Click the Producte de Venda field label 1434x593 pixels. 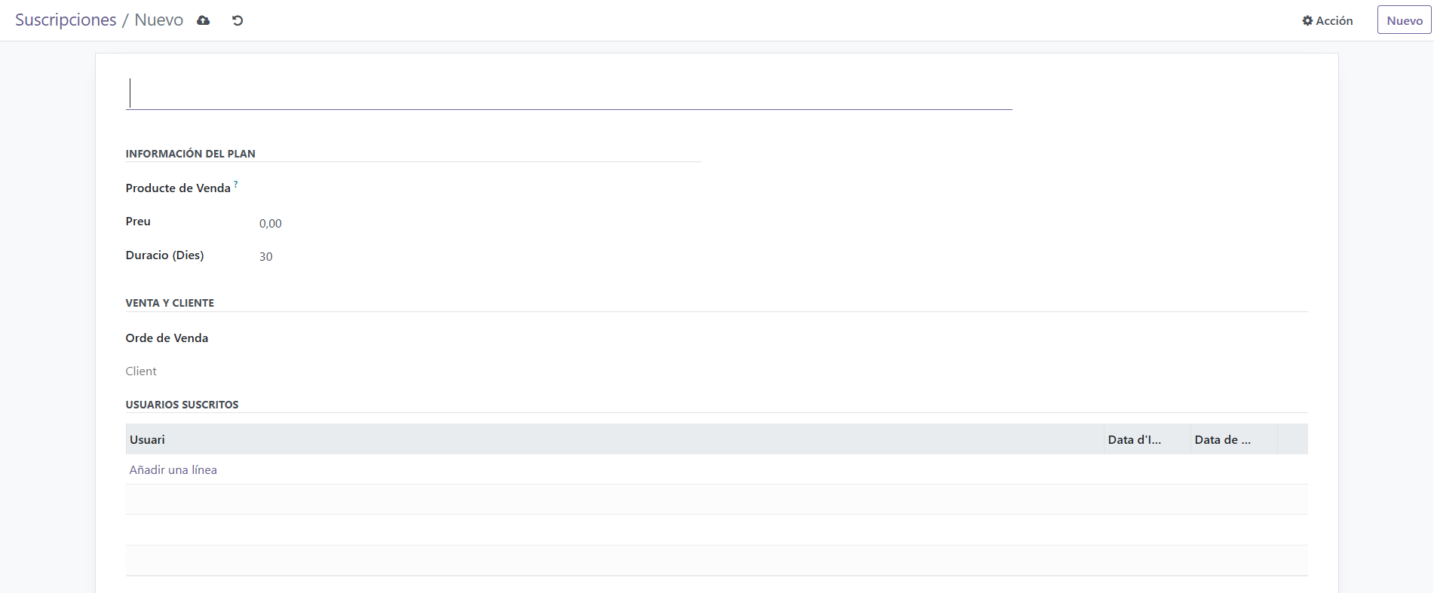pos(178,188)
